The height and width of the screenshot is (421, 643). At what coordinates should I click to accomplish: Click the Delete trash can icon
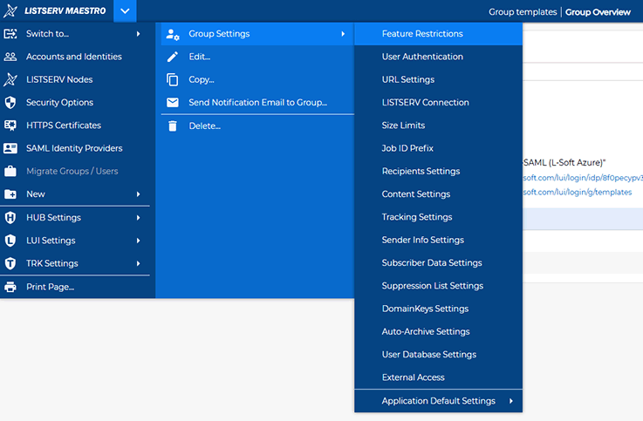pyautogui.click(x=173, y=126)
